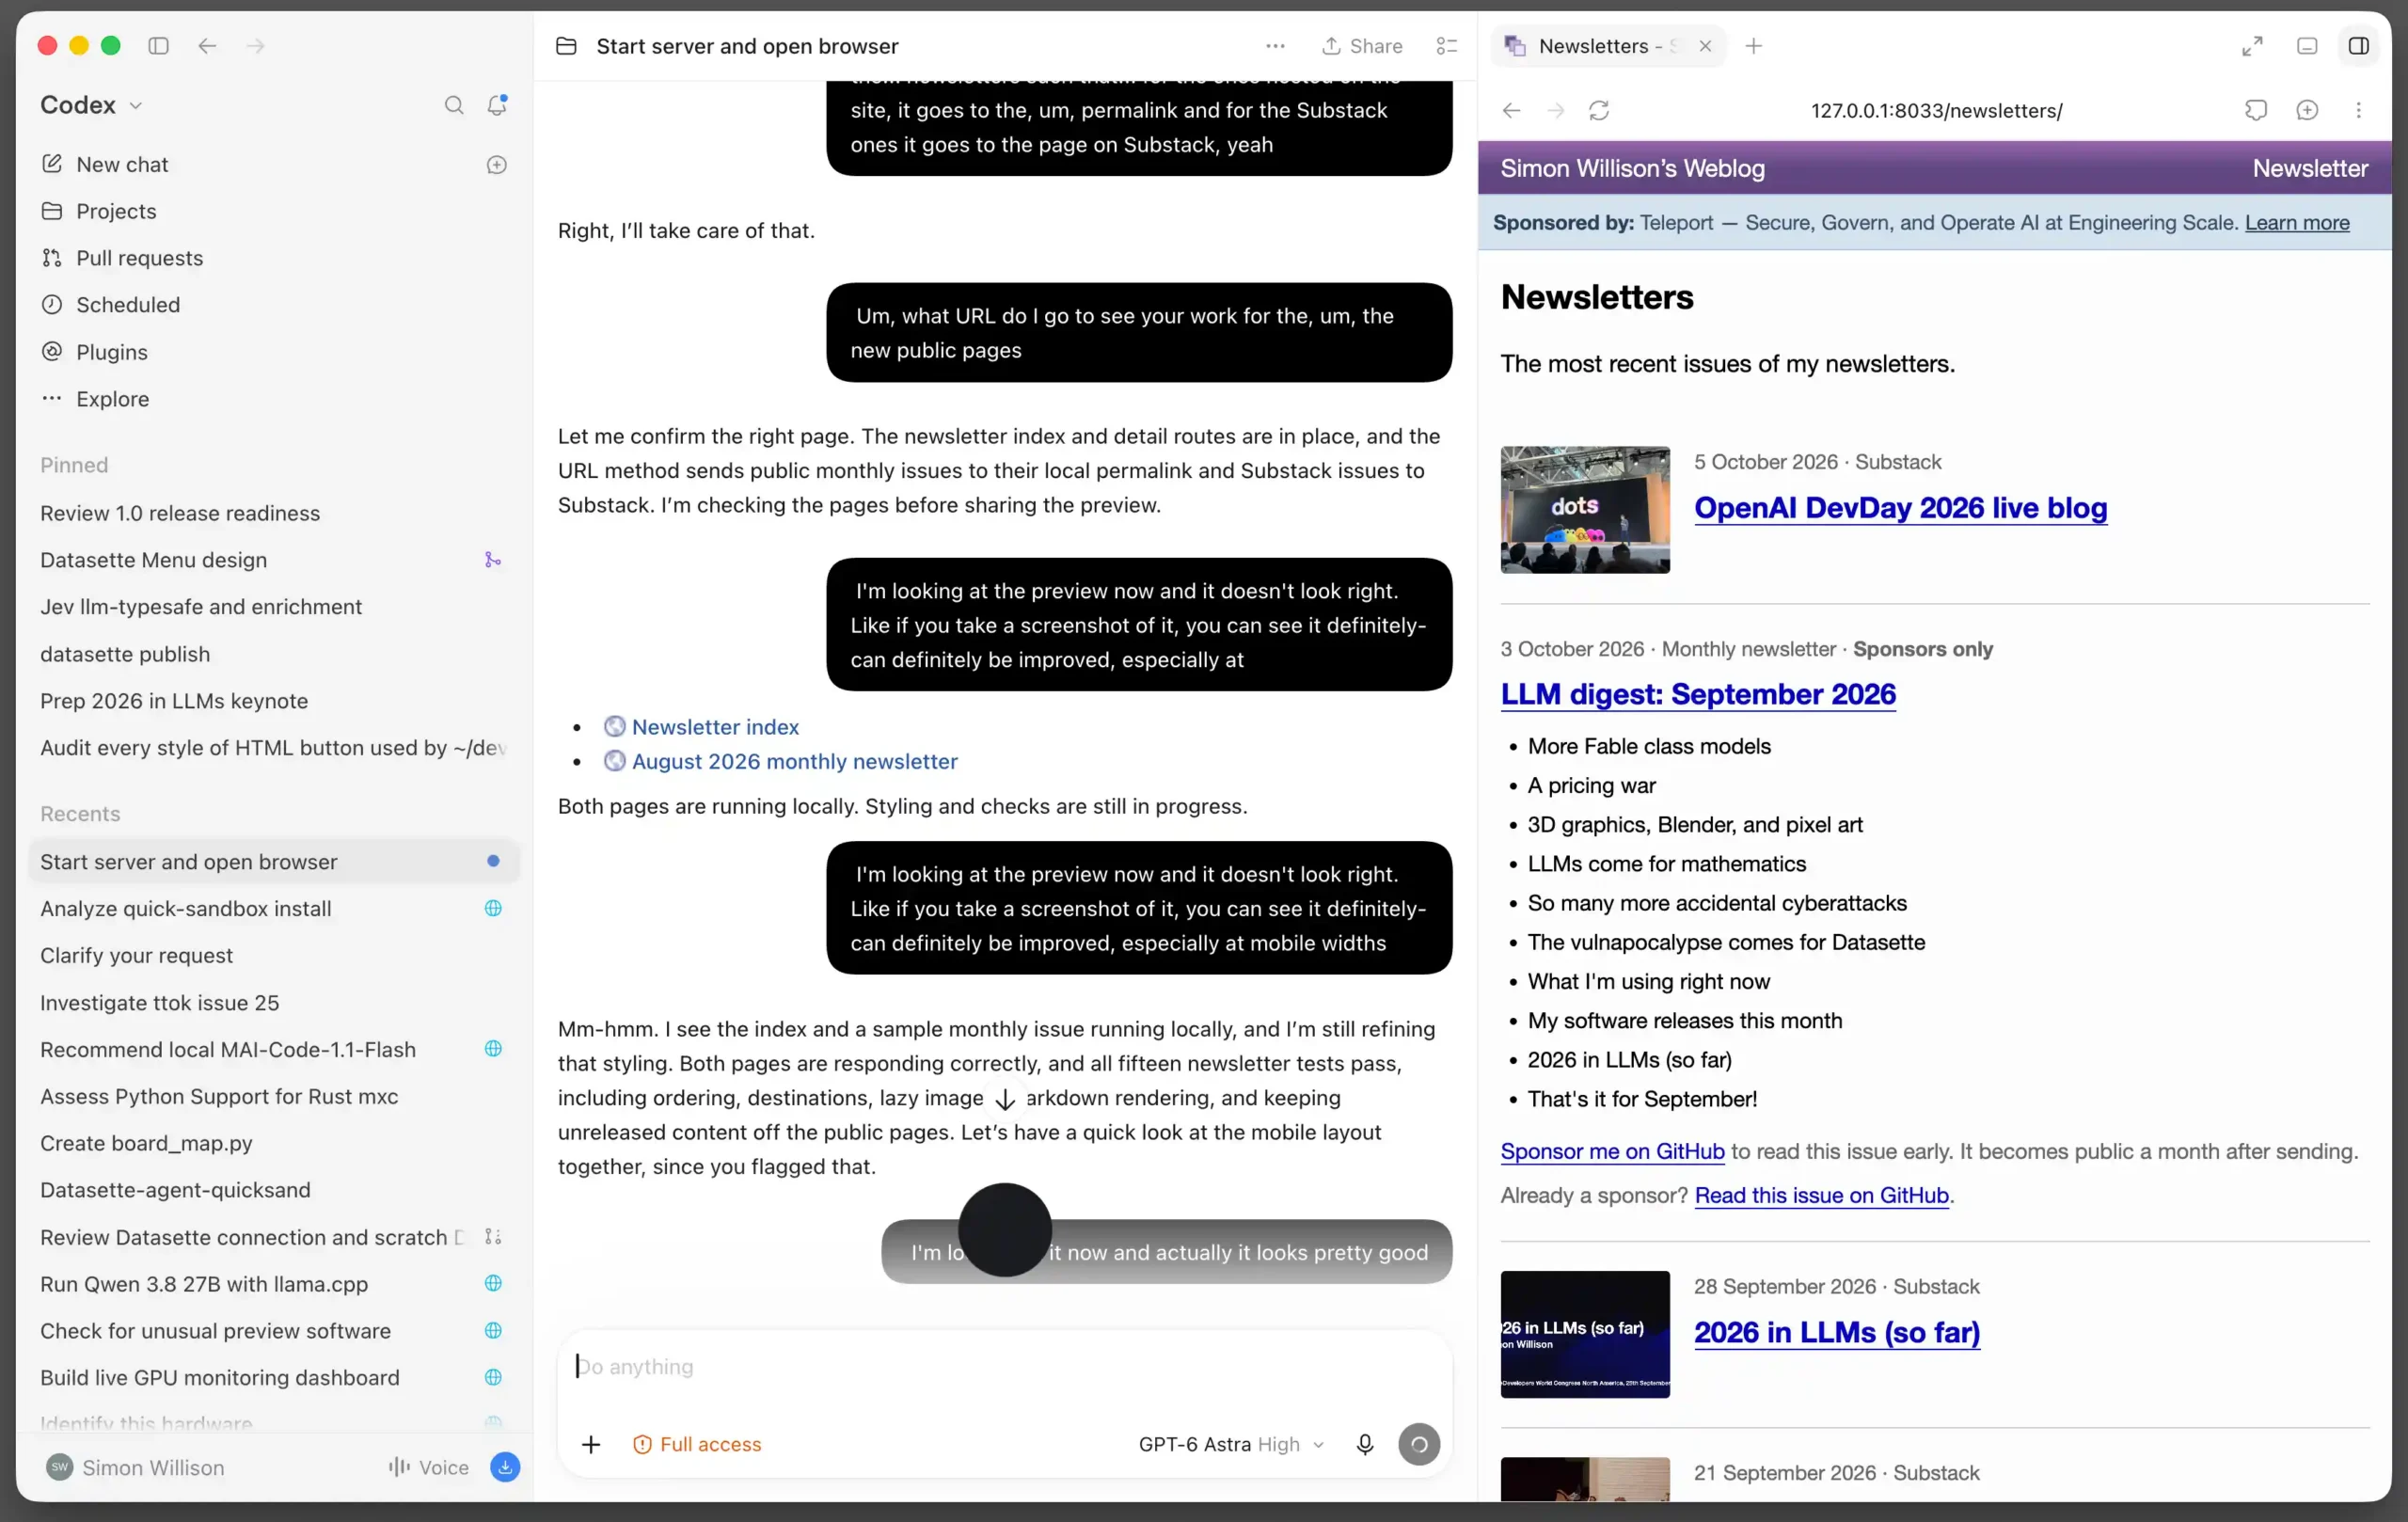
Task: Toggle the left sidebar visibility
Action: pos(158,46)
